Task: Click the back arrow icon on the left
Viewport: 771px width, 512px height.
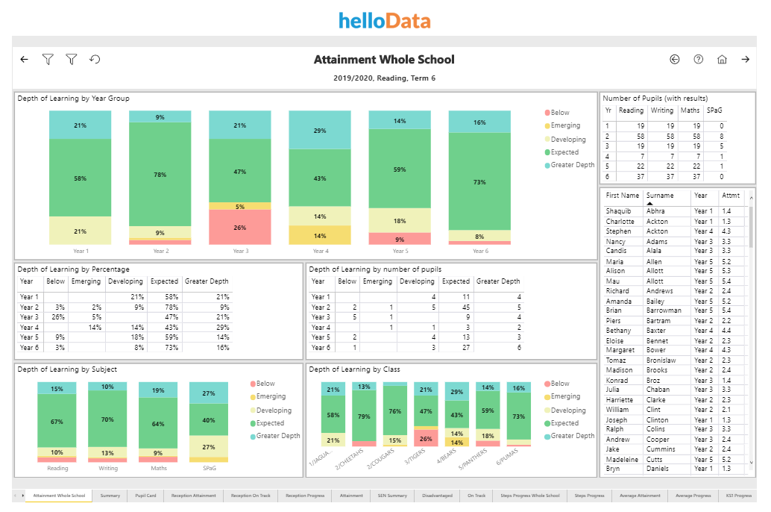Action: pos(24,59)
